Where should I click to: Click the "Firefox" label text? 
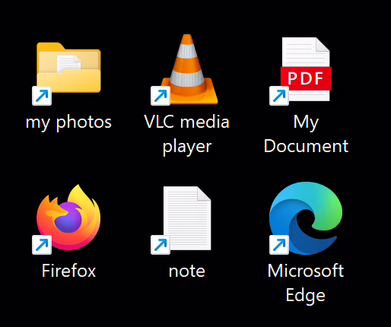[x=68, y=271]
